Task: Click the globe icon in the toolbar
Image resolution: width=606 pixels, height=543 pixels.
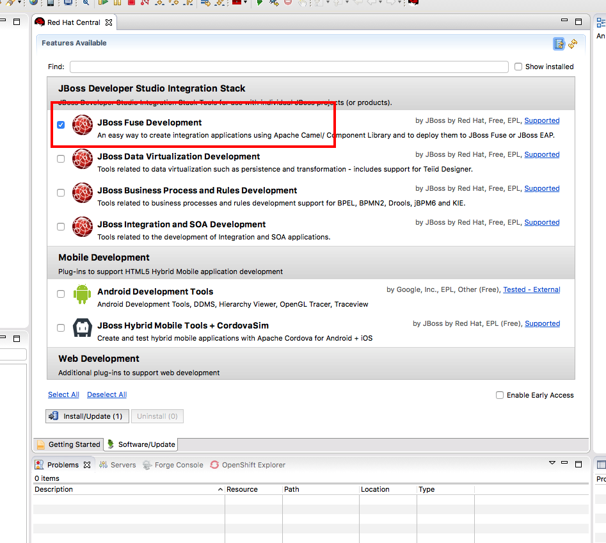Action: 34,3
